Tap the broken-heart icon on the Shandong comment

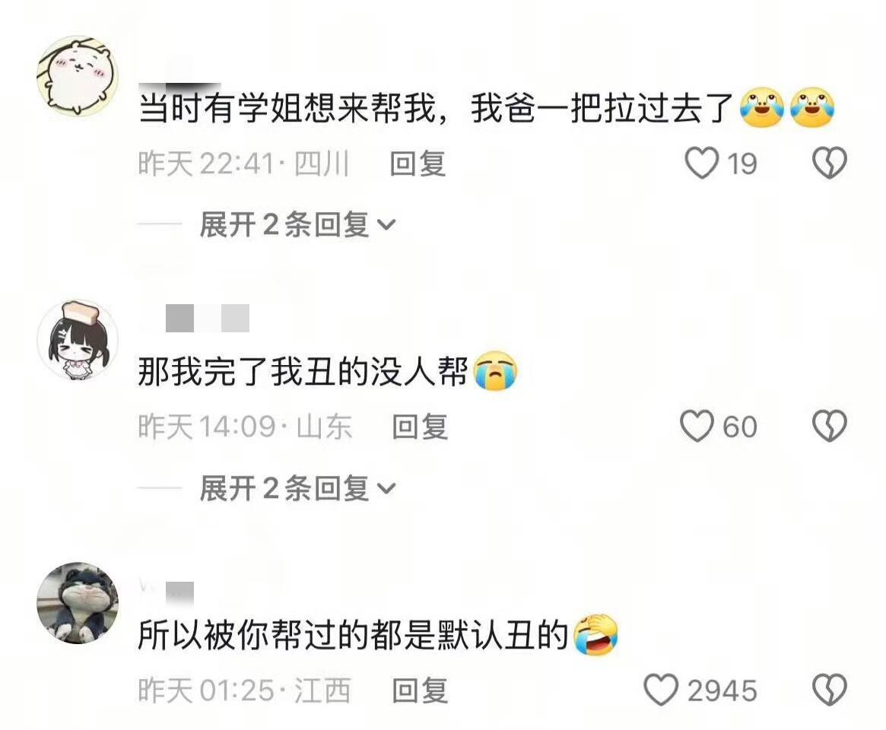830,426
